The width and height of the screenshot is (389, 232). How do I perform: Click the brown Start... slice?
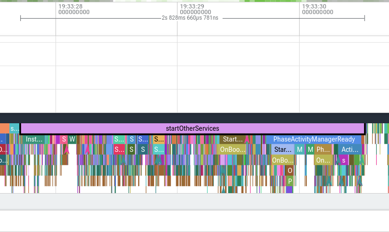(x=232, y=139)
